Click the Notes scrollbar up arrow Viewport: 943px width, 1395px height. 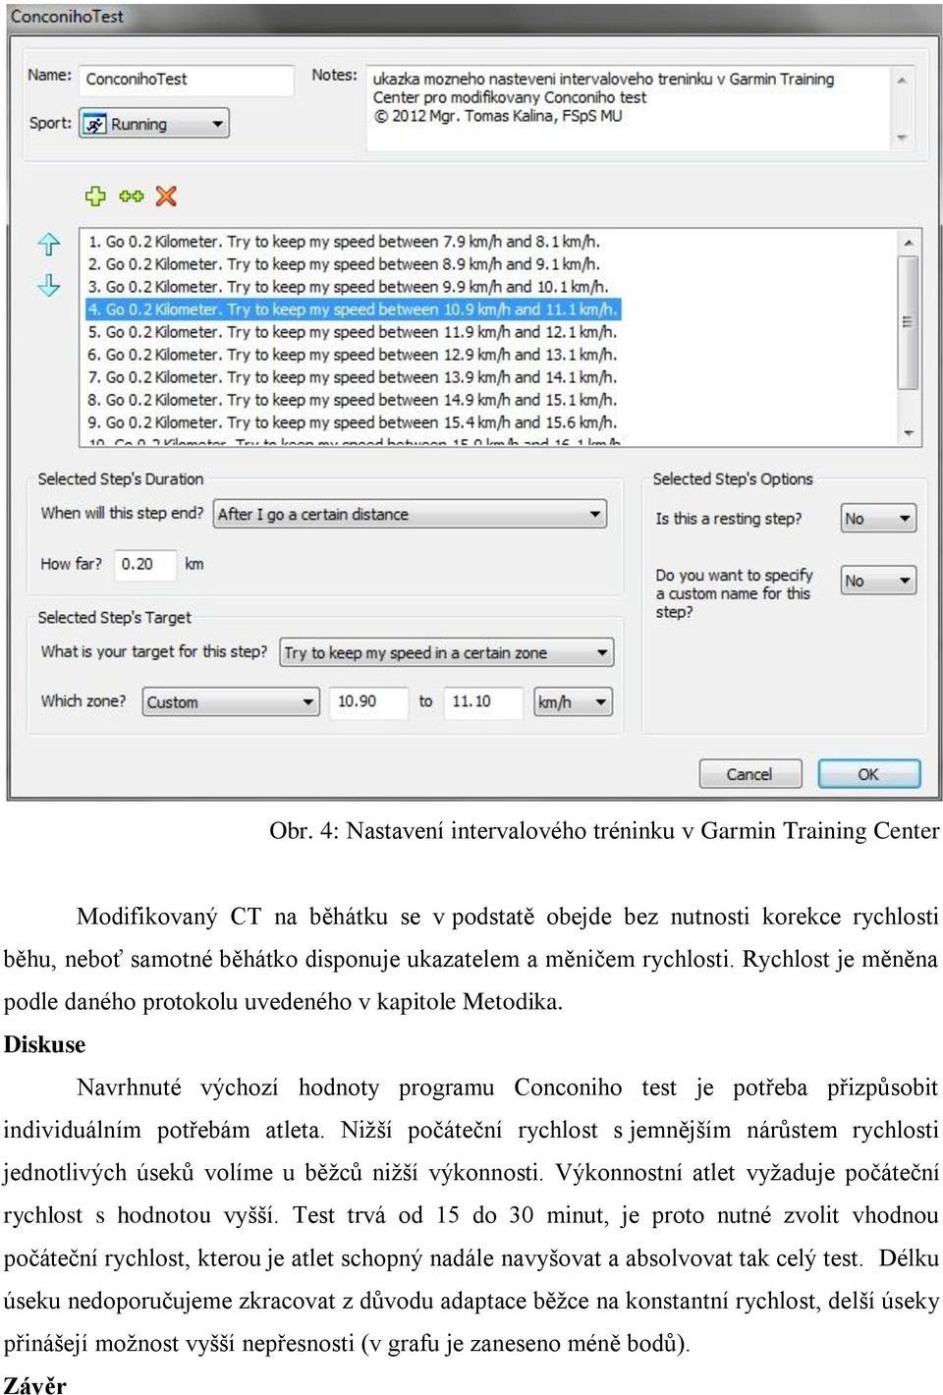[902, 80]
